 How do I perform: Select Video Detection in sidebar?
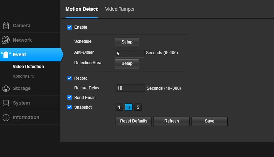pos(28,67)
